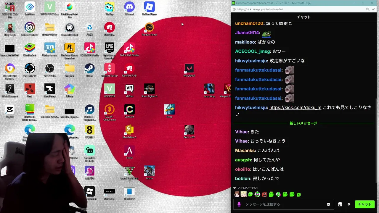Viewport: 379px width, 213px height.
Task: Launch the CastCraft desktop icon
Action: [129, 111]
